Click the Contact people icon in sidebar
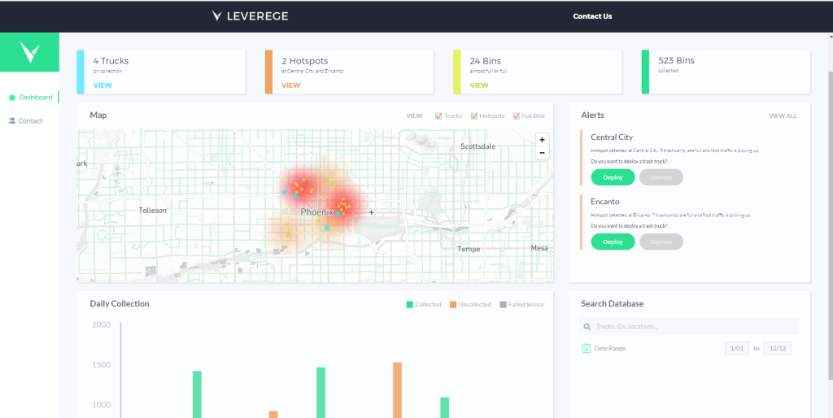 12,121
